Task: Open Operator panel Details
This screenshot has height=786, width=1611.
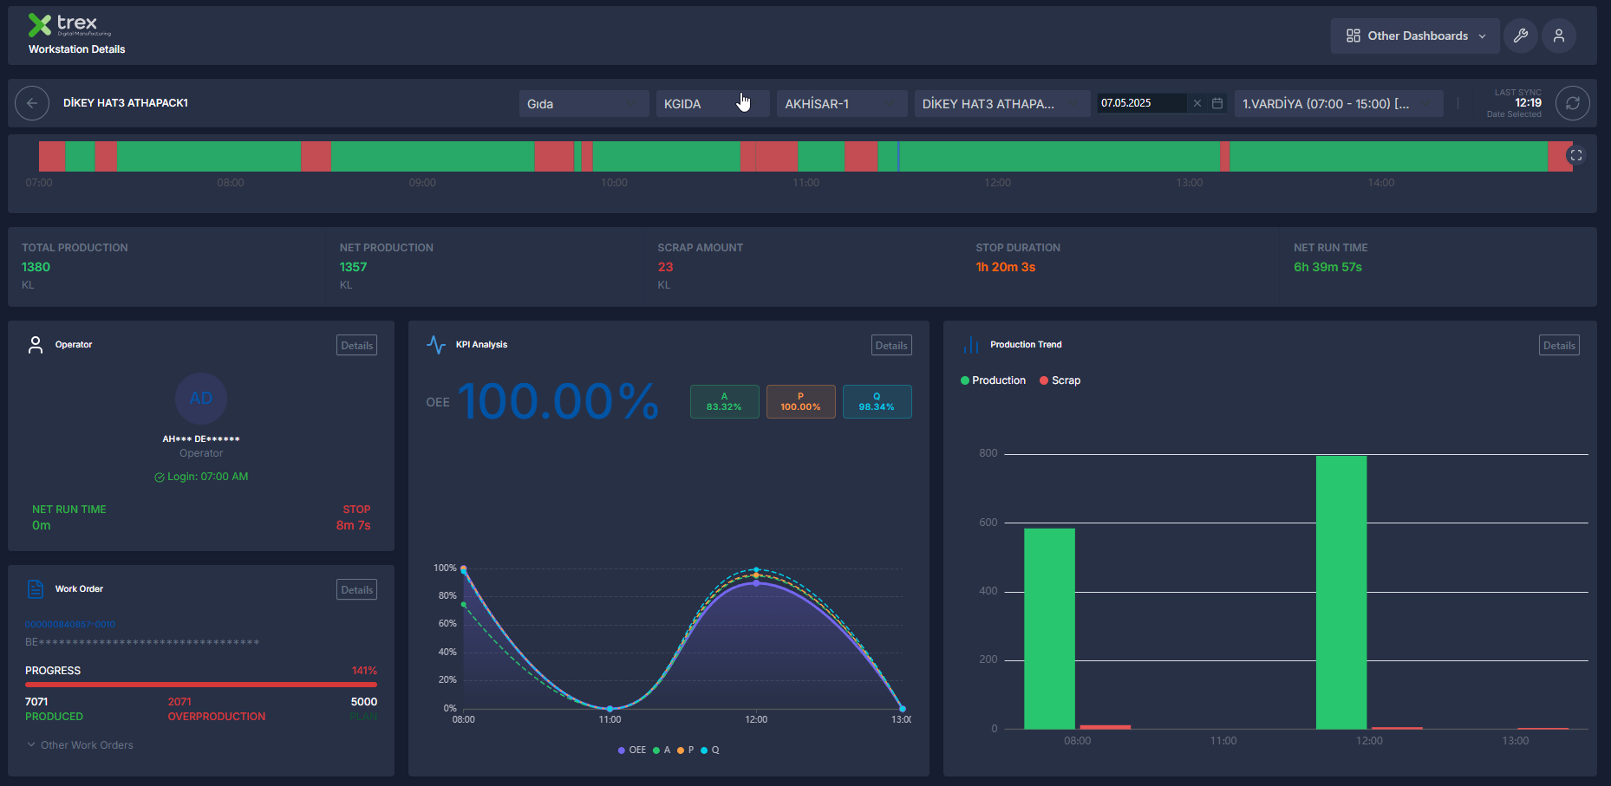Action: tap(356, 346)
